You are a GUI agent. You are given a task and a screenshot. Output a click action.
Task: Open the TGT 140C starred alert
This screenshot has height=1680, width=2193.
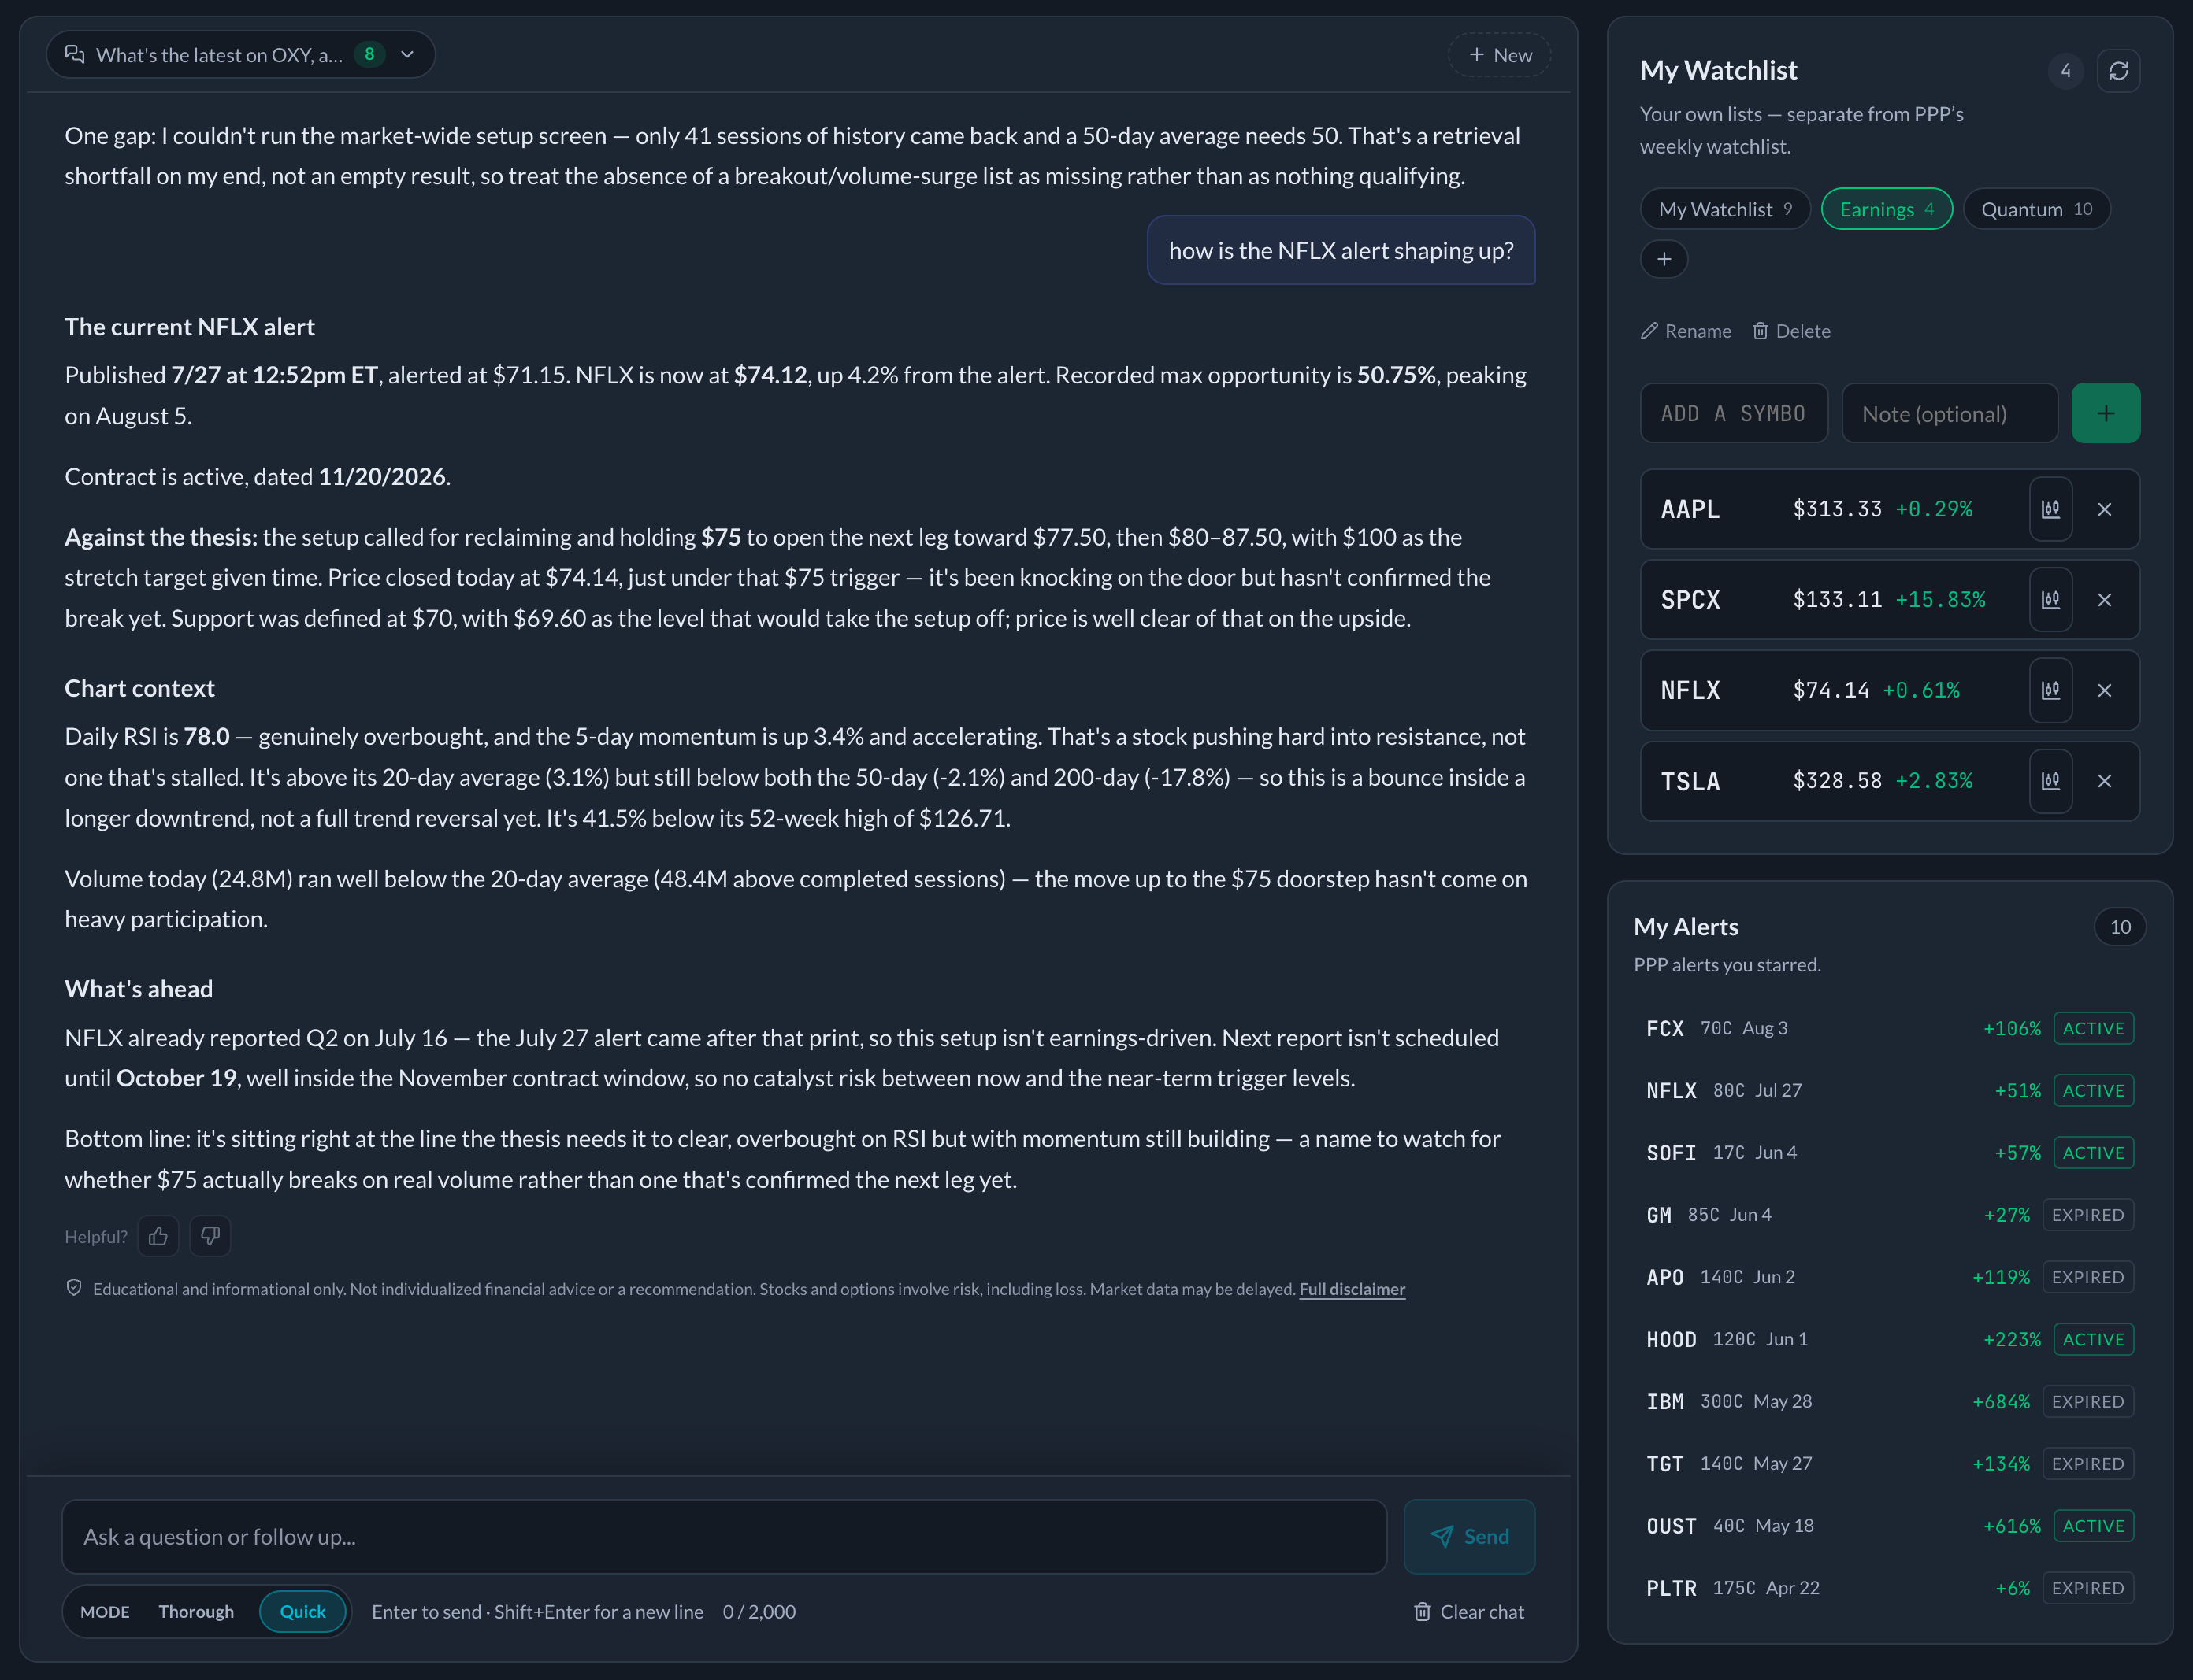1889,1463
